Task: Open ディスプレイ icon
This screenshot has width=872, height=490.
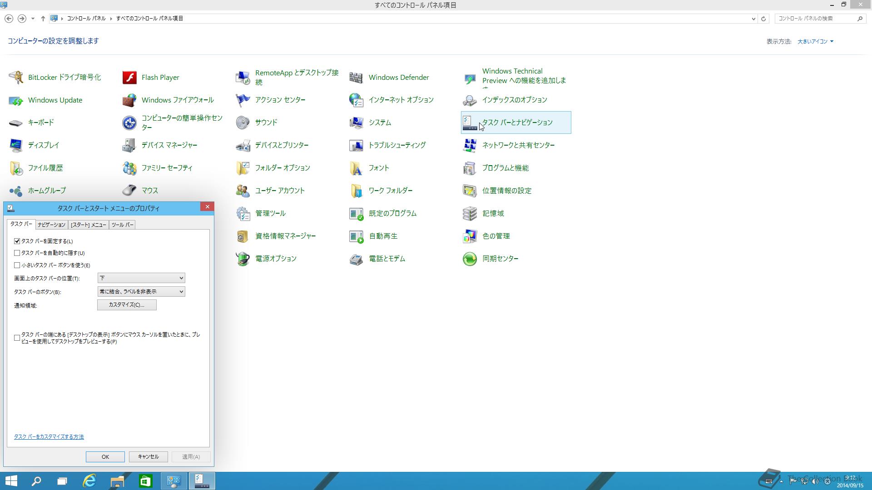Action: 16,146
